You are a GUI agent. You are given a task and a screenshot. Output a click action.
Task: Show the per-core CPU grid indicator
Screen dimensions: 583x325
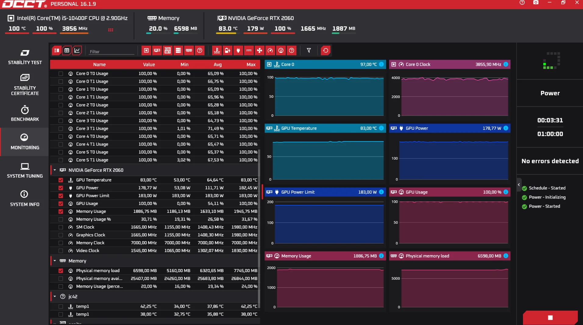click(x=111, y=30)
